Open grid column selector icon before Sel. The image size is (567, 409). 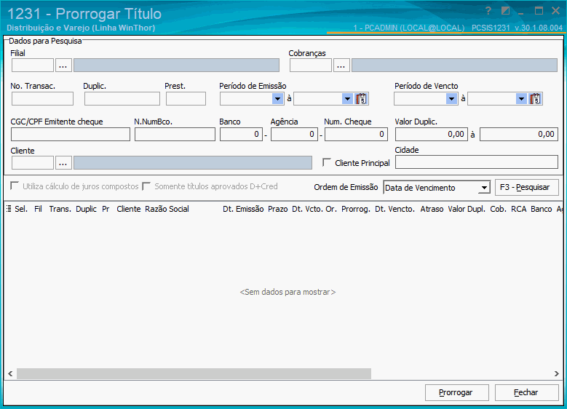9,209
